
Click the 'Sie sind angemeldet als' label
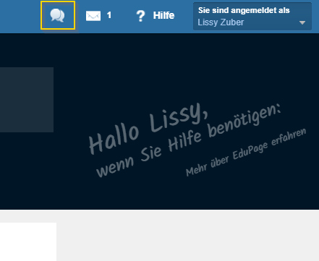click(x=244, y=10)
